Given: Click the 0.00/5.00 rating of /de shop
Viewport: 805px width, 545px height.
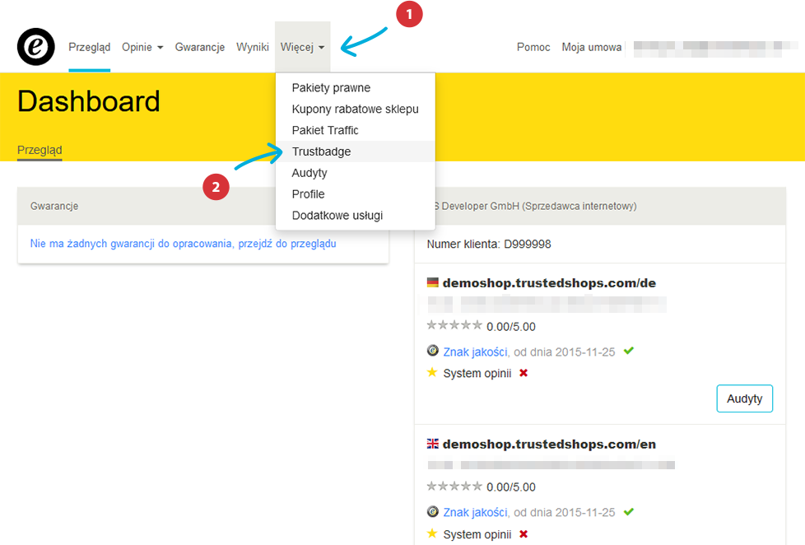Looking at the screenshot, I should 511,327.
